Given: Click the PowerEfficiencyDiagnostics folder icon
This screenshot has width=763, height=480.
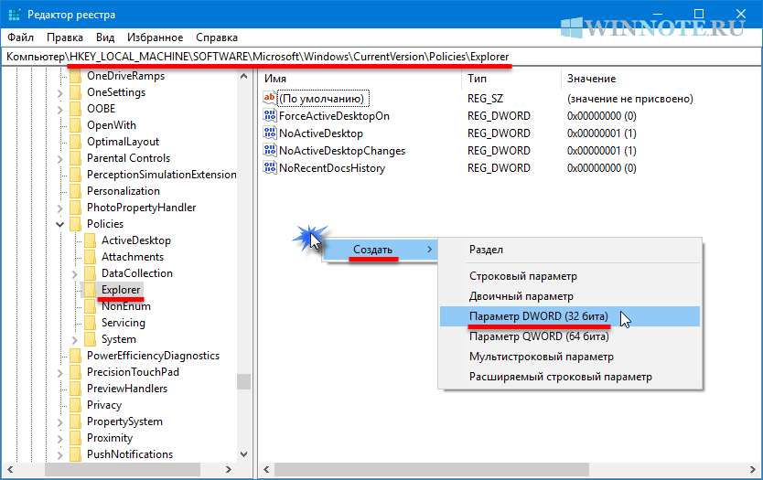Looking at the screenshot, I should pyautogui.click(x=75, y=356).
